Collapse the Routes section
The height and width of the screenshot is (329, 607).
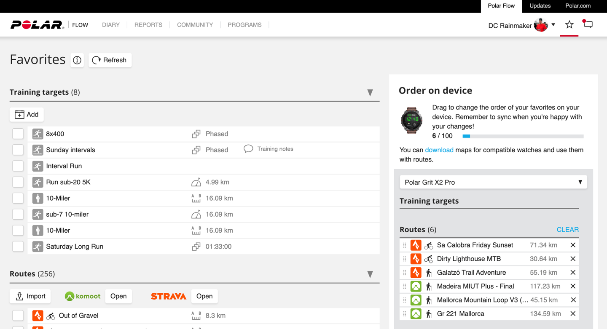370,274
